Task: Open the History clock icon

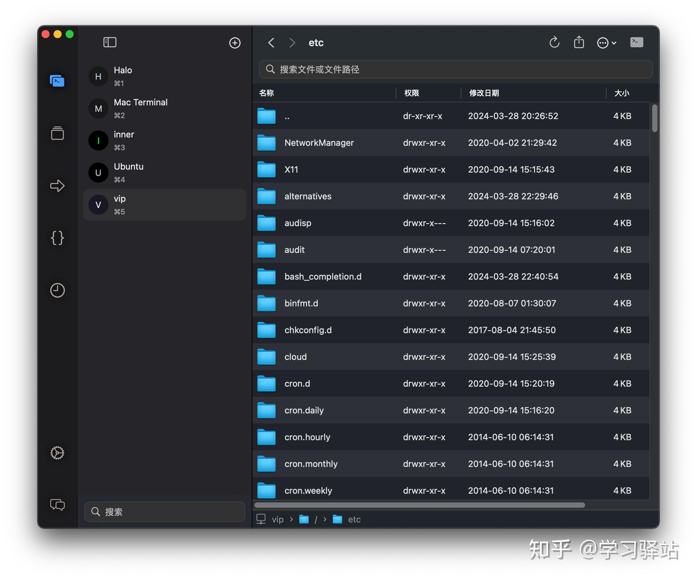Action: 57,291
